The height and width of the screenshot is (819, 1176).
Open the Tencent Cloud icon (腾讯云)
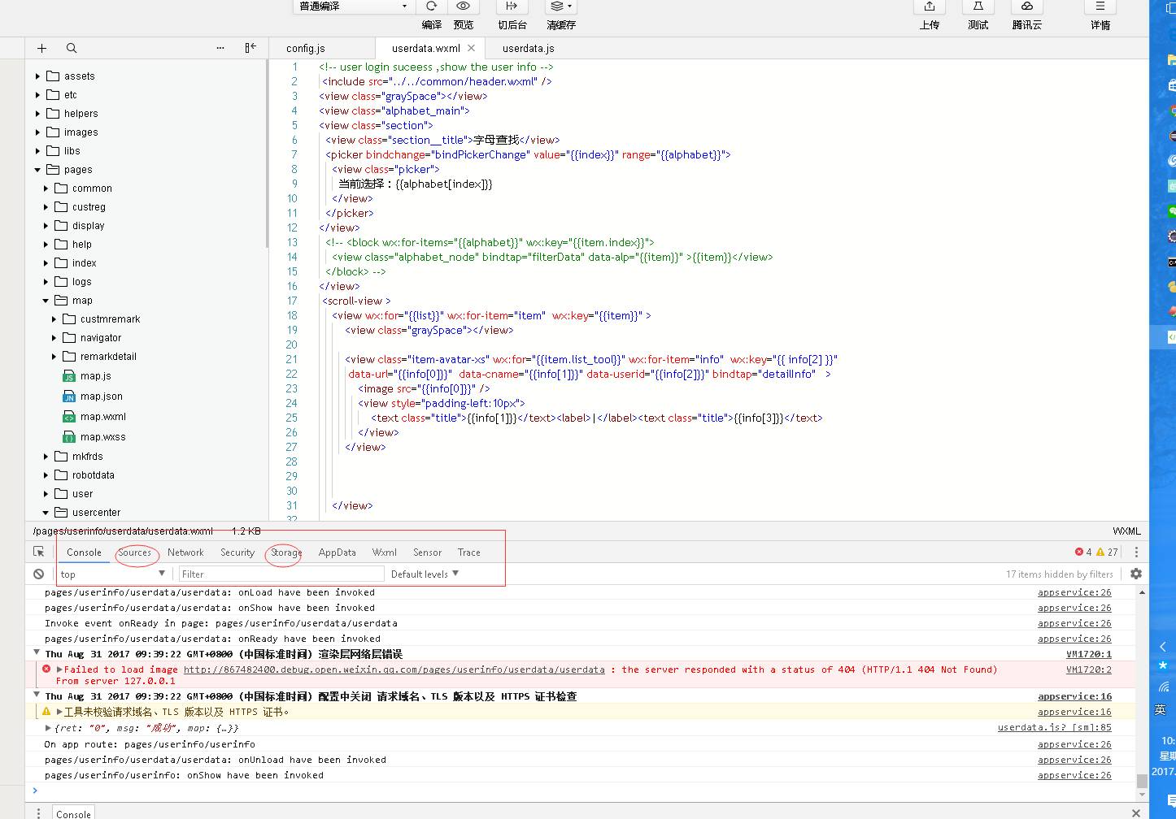(x=1026, y=7)
